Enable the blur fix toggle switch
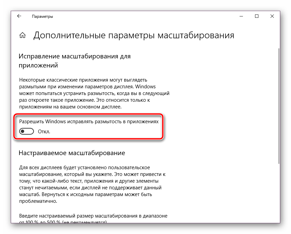Image resolution: width=291 pixels, height=234 pixels. coord(27,132)
